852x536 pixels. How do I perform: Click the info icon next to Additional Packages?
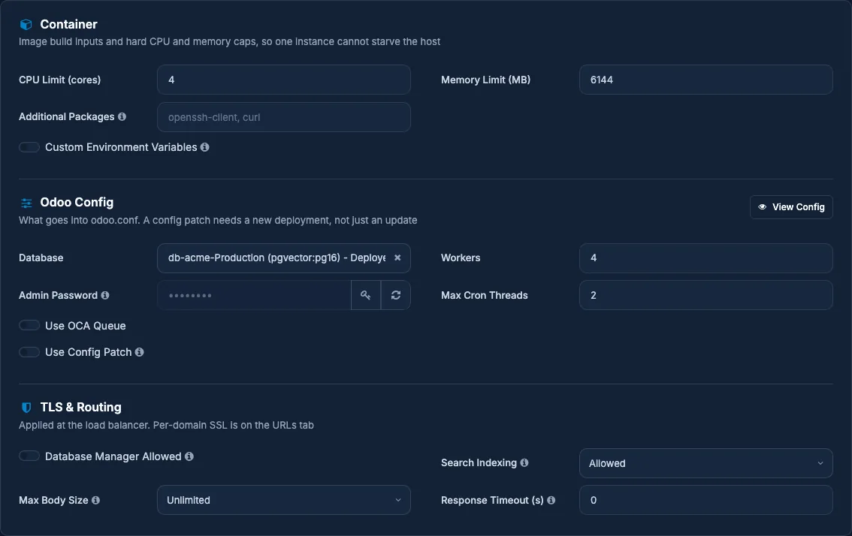(122, 117)
